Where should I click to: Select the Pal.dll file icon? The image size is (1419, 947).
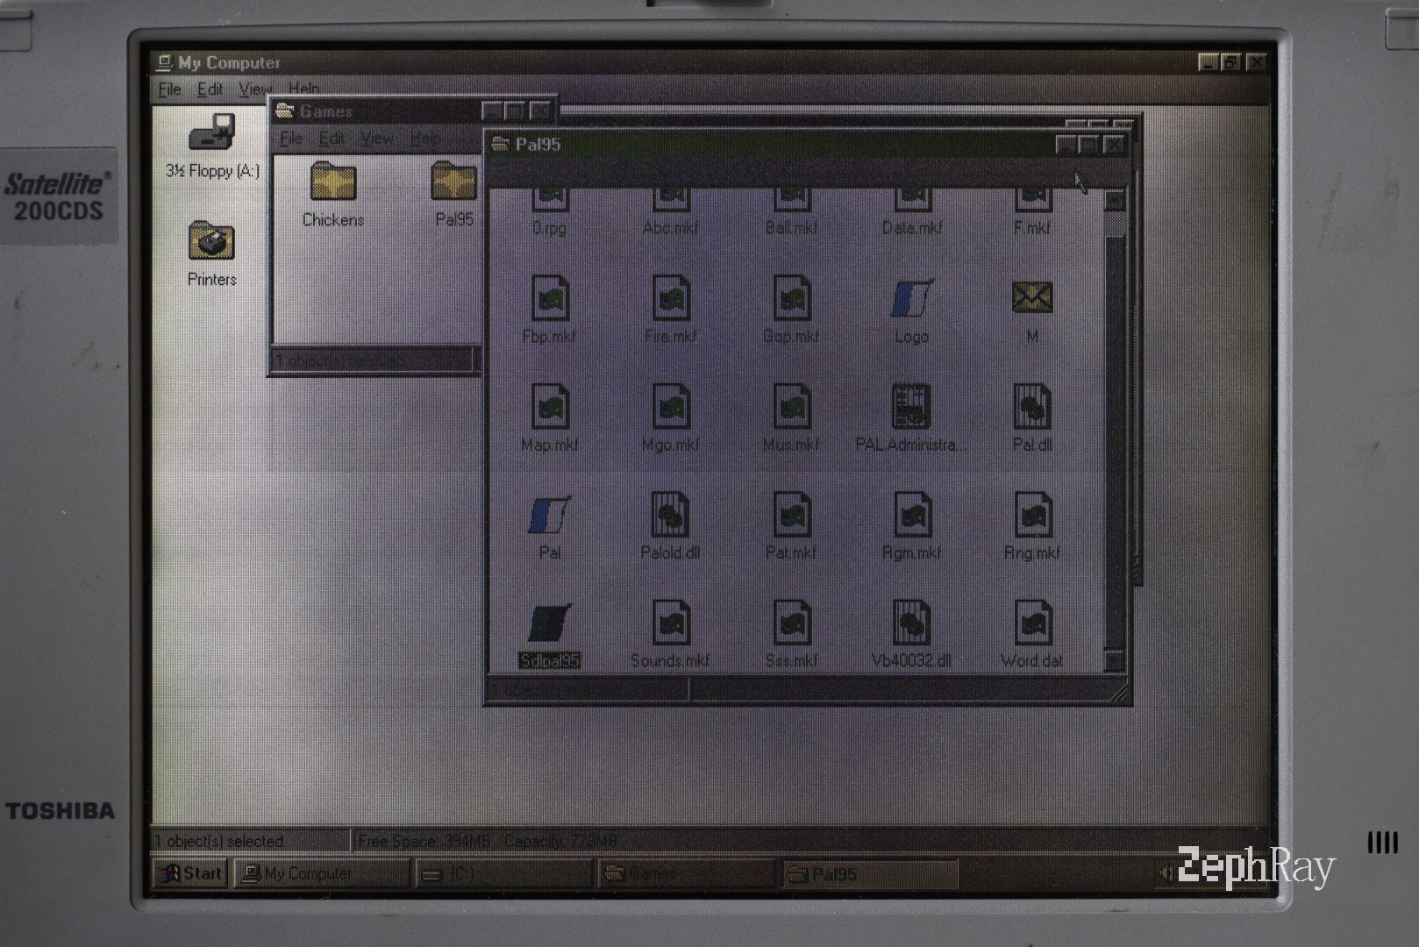1032,407
